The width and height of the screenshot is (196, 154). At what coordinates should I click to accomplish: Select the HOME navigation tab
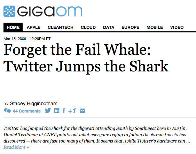(13, 27)
